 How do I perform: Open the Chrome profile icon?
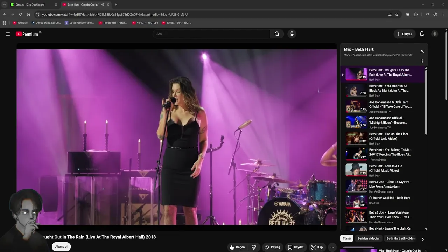point(435,14)
